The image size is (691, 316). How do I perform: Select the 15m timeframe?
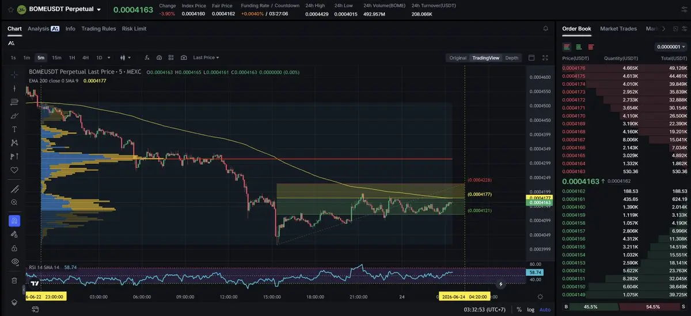coord(56,57)
